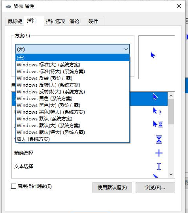Open the 指针选项 tab
Viewport: 189px width, 213px height.
55,21
